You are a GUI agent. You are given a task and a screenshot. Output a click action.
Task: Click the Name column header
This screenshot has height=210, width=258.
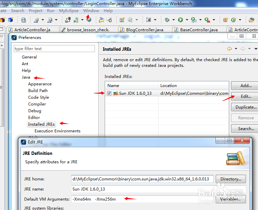pyautogui.click(x=132, y=86)
